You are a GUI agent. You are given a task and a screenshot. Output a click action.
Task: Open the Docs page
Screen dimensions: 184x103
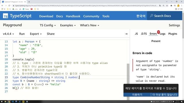click(x=60, y=16)
